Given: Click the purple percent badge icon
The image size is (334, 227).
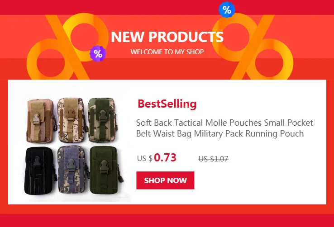Looking at the screenshot, I should coord(98,54).
